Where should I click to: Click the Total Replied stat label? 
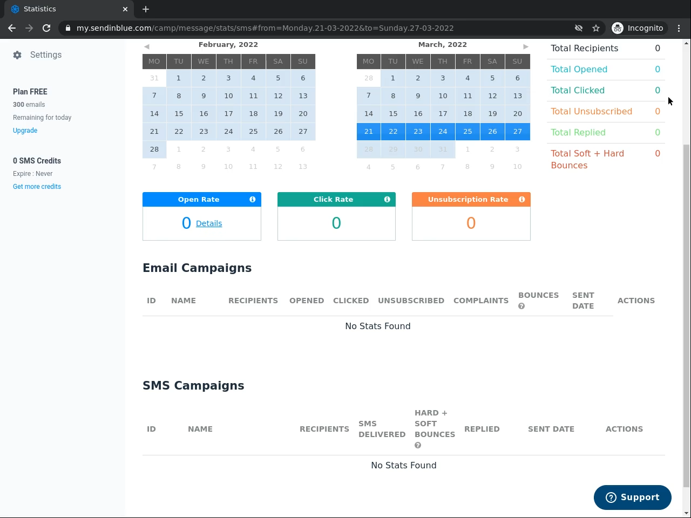[x=578, y=133]
